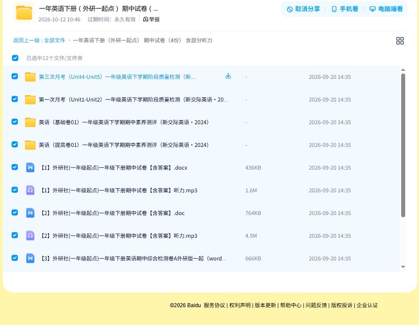Image resolution: width=419 pixels, height=325 pixels.
Task: Click the Word icon of 【3】综合检测卷A file
Action: click(30, 258)
